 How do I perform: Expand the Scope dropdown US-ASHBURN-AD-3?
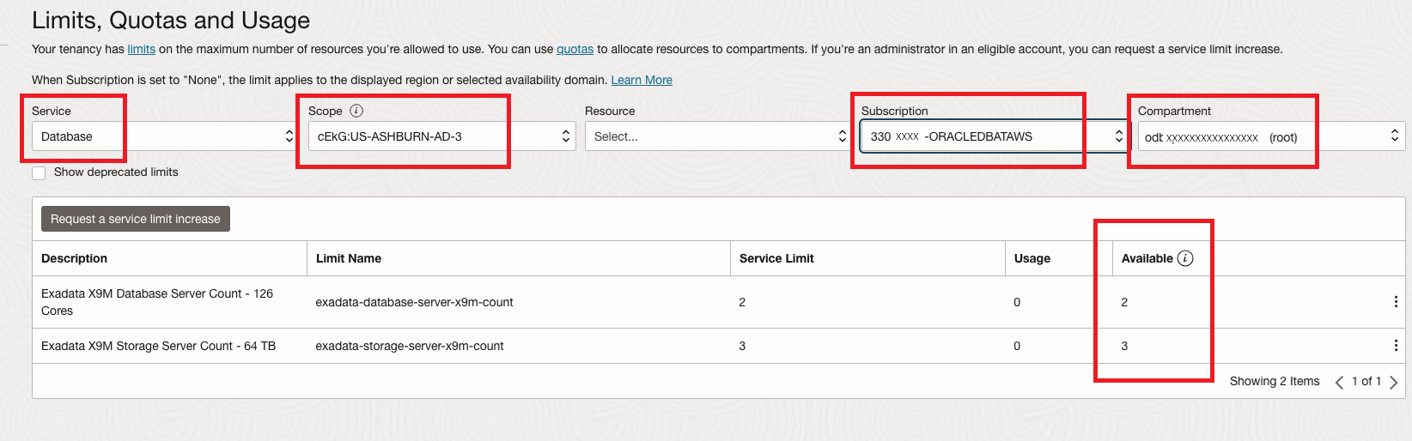coord(441,136)
